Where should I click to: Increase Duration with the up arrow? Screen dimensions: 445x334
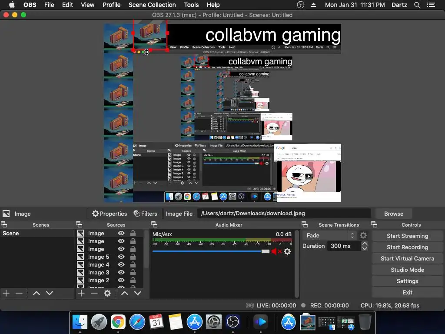click(x=365, y=244)
